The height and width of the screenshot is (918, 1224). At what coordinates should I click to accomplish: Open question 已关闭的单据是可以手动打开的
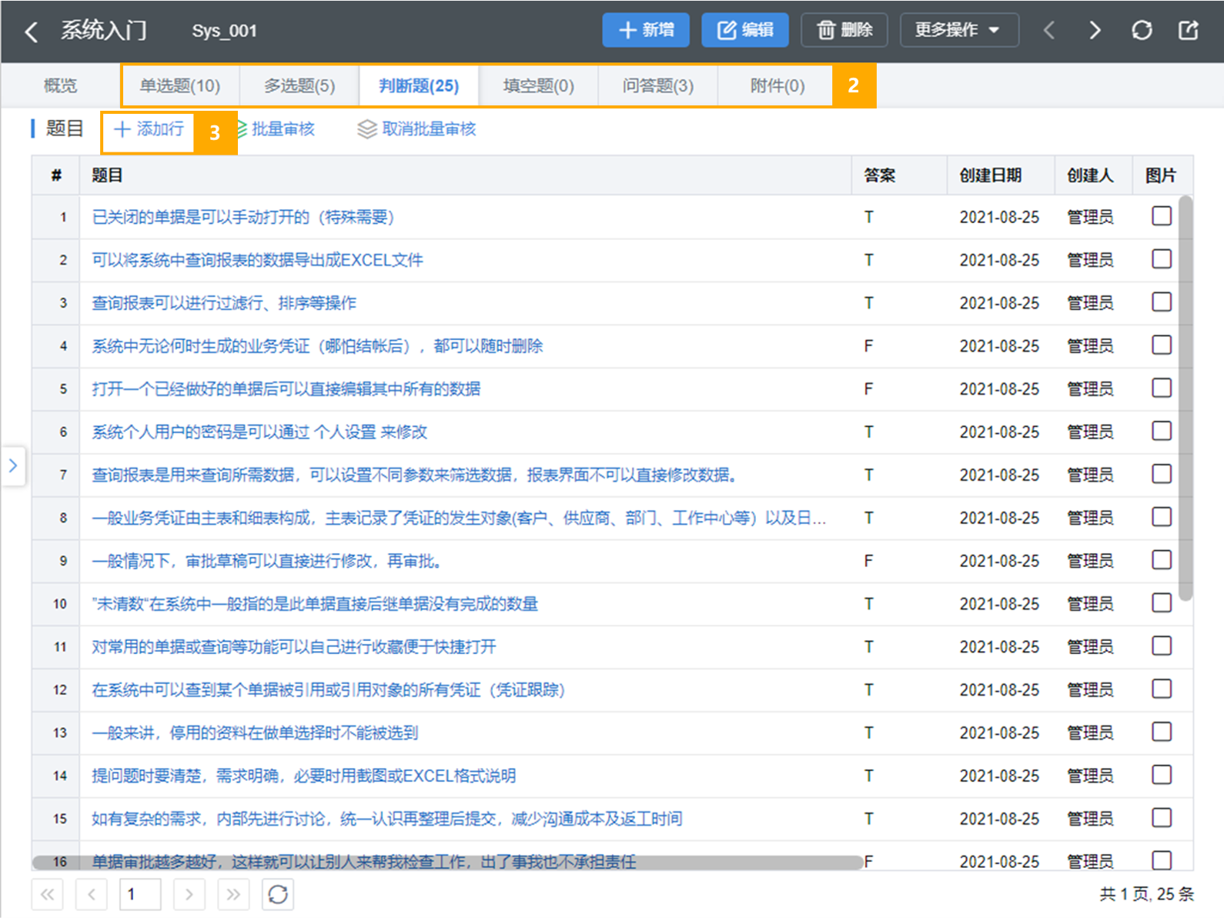243,217
